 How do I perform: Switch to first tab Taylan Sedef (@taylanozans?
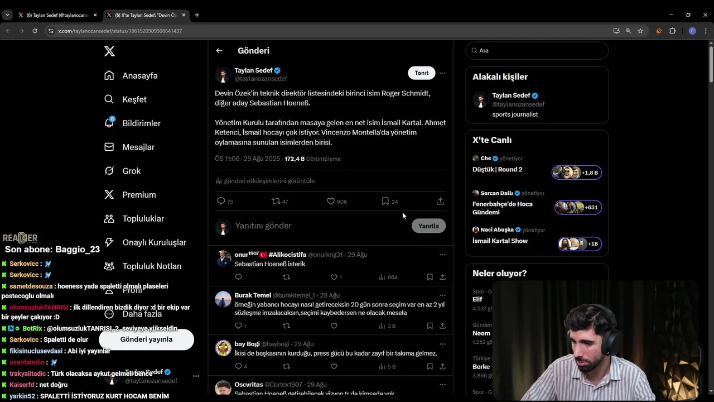58,15
